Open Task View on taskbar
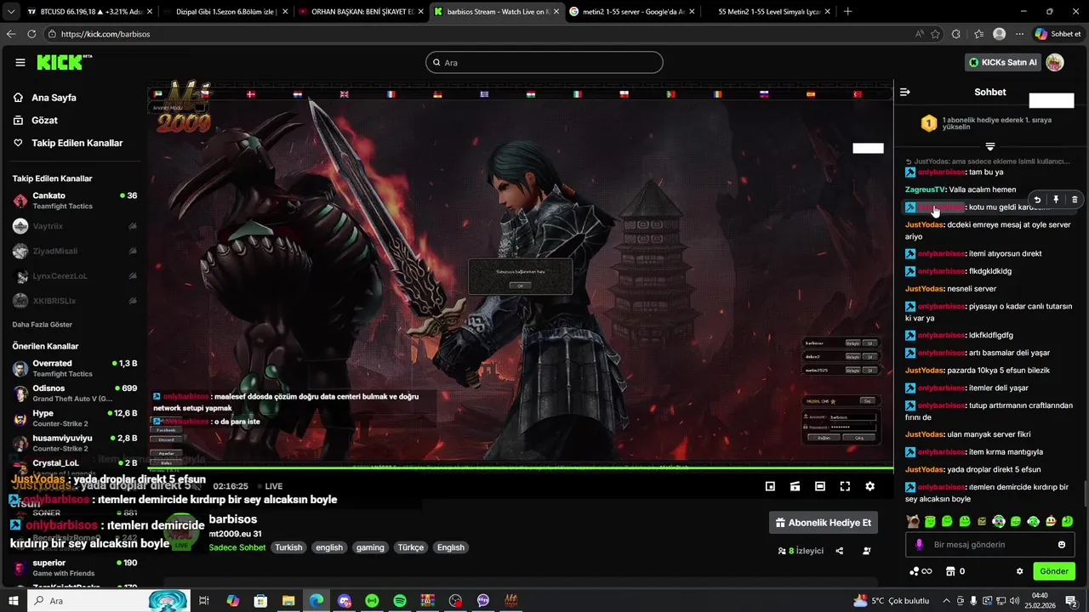1089x612 pixels. click(x=204, y=601)
